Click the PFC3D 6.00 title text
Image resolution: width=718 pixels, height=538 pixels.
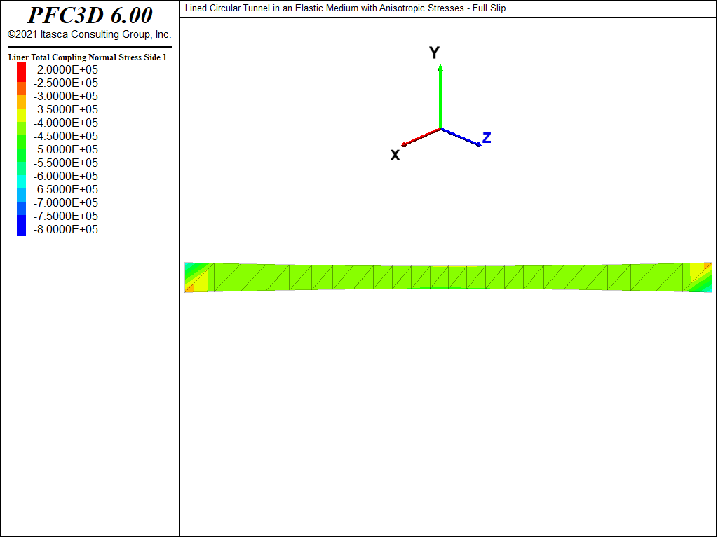click(x=90, y=15)
